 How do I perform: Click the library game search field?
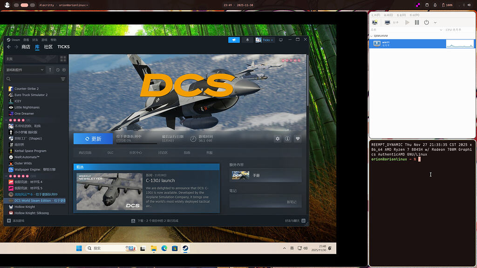(33, 79)
